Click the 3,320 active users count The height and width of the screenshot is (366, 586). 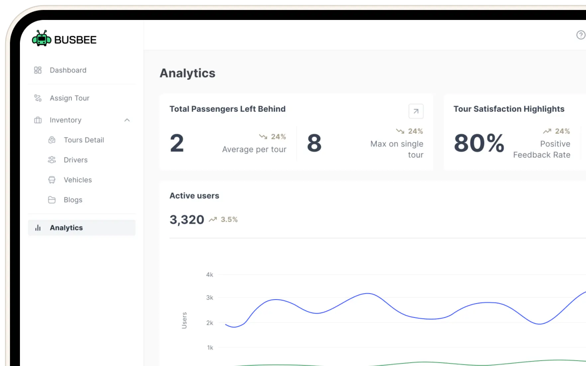tap(187, 220)
